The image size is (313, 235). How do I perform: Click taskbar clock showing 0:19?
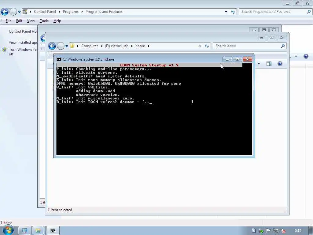298,231
